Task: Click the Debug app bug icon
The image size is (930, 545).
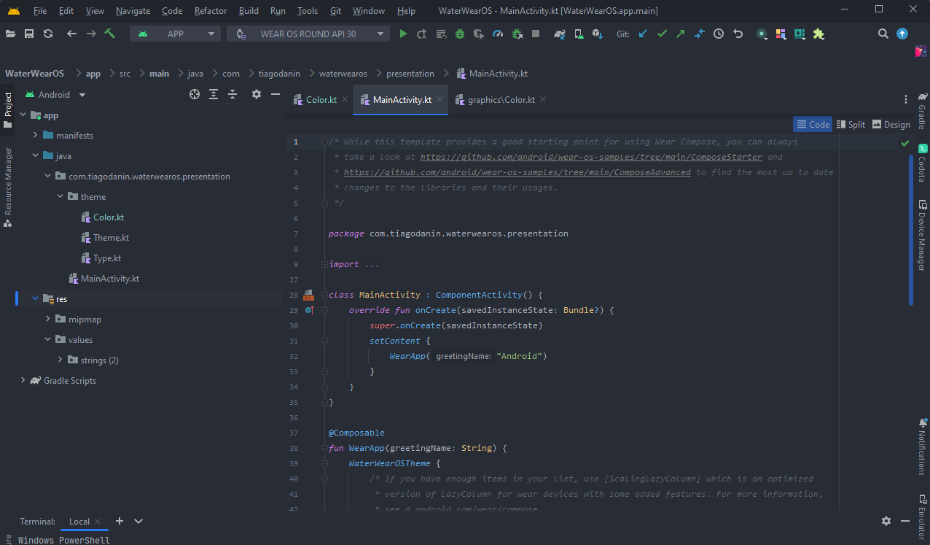Action: click(460, 34)
